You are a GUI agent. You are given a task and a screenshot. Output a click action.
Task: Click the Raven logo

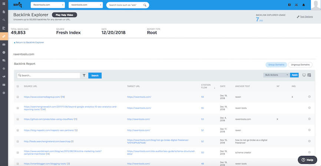coord(17,5)
